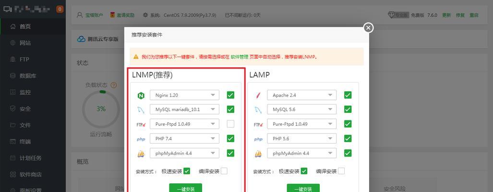The image size is (493, 192).
Task: Uncheck the MySQL 5.6 checkbox
Action: click(x=348, y=109)
